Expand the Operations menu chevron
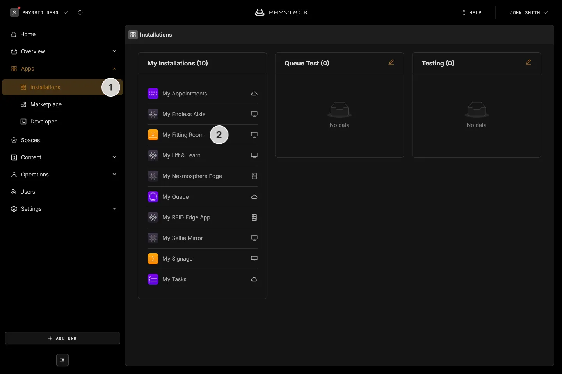562x374 pixels. click(114, 174)
